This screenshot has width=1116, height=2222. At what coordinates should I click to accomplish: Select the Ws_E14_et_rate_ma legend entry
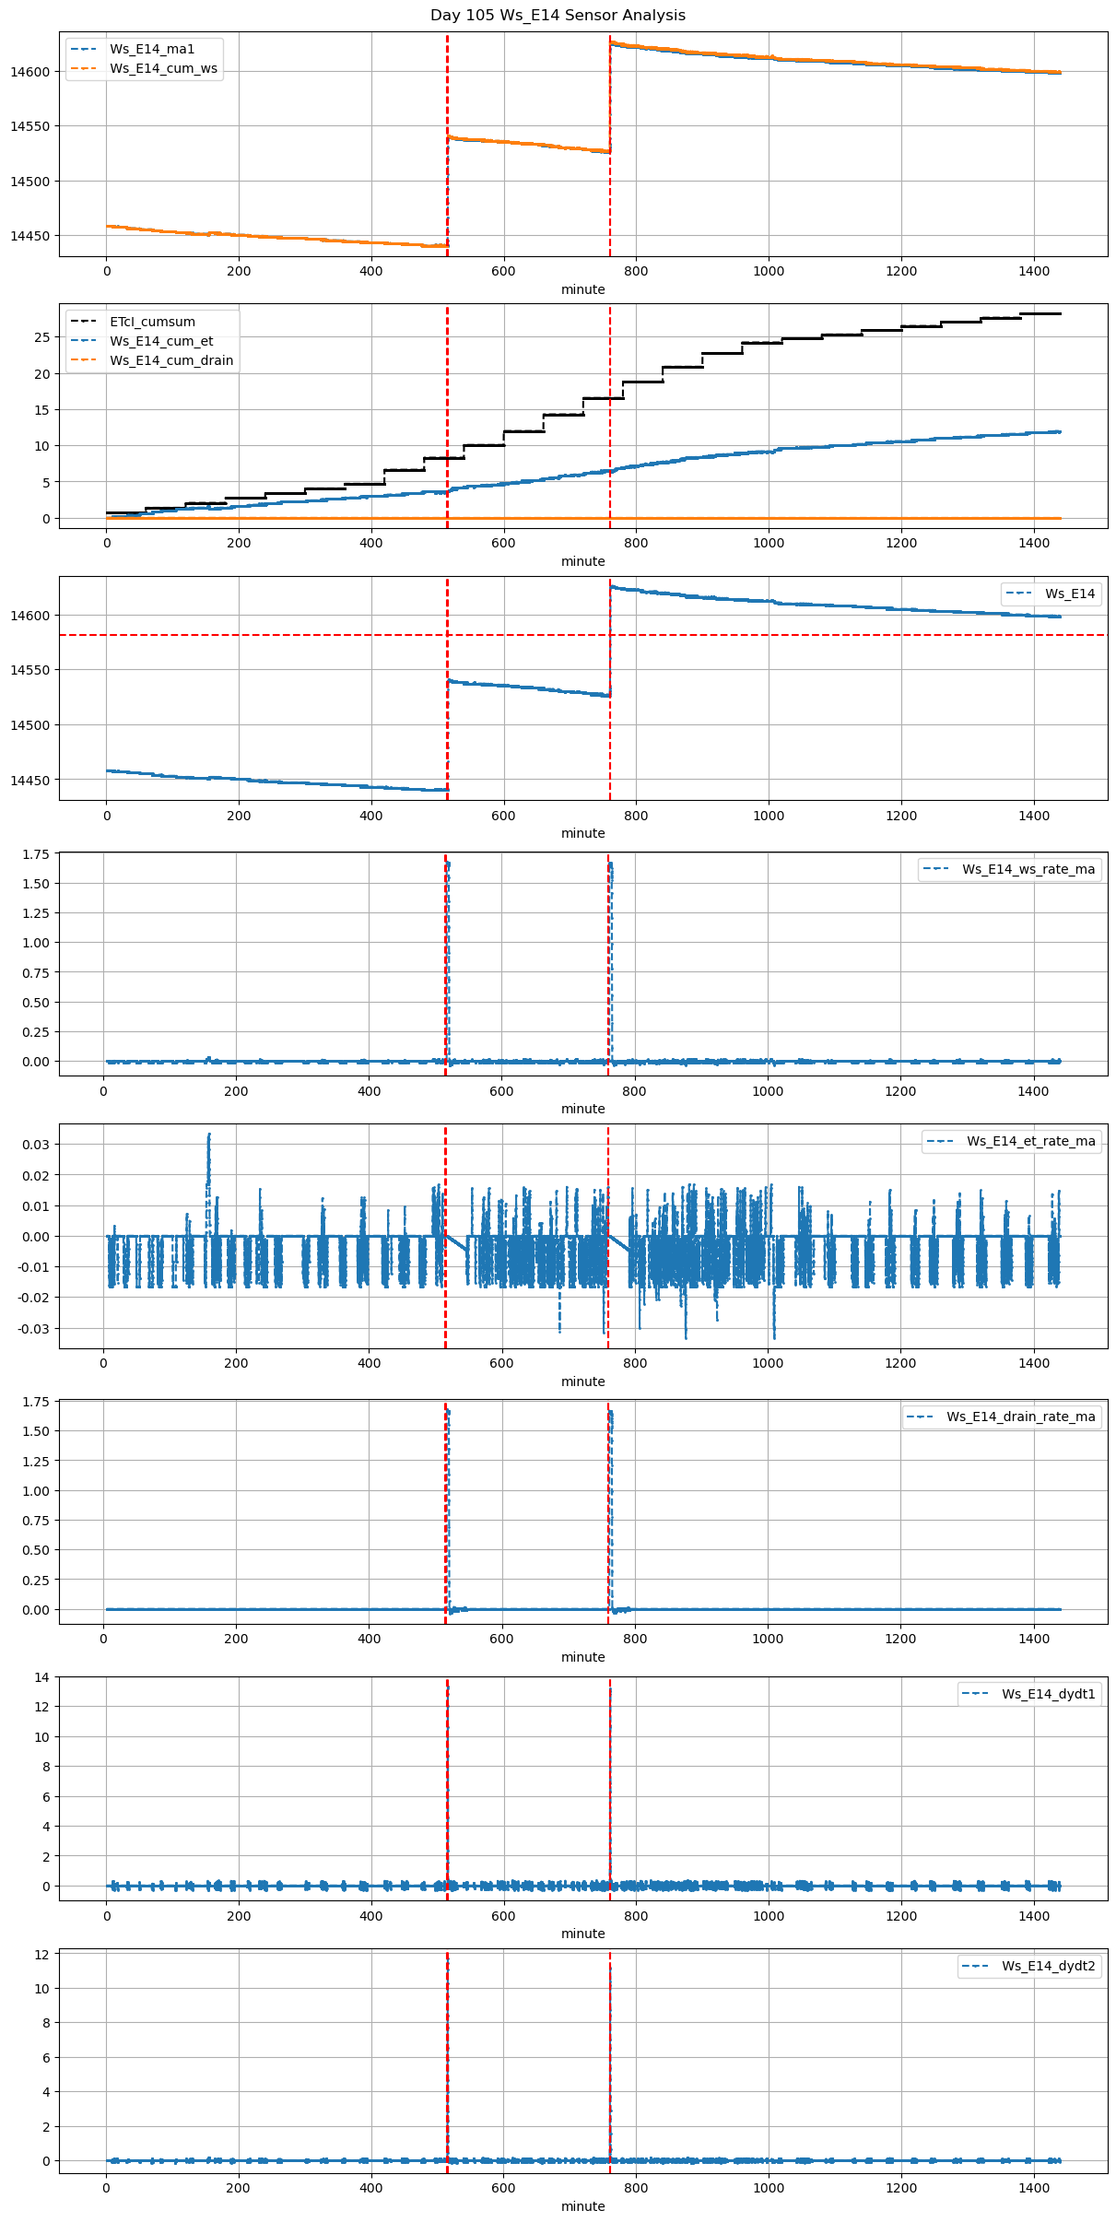[1030, 1141]
